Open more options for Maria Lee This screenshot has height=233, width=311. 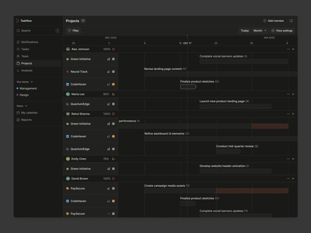(288, 94)
